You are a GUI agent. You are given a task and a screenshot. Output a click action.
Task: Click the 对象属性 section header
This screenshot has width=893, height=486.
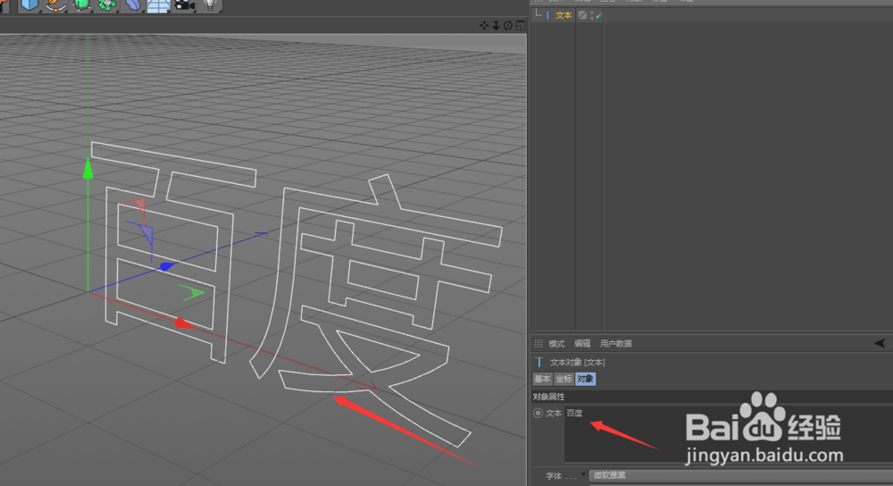(x=548, y=397)
